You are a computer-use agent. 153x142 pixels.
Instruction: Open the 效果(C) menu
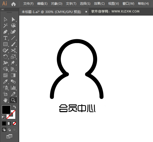click(99, 4)
